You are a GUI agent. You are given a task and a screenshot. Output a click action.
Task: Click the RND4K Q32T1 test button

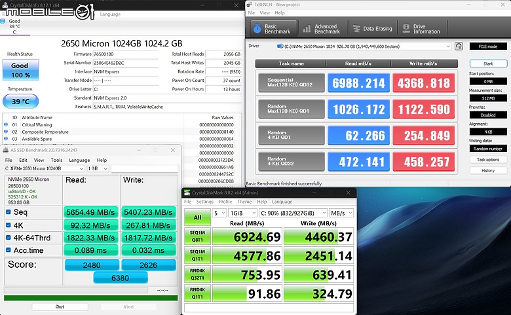coord(197,274)
